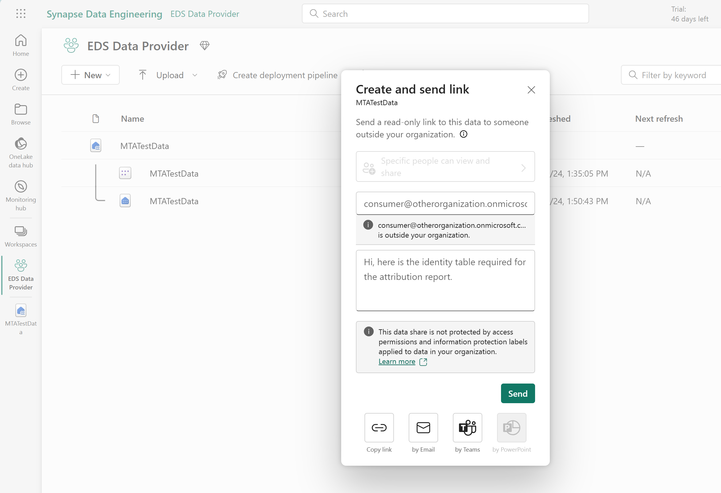Click the diamond premium icon beside workspace title

pyautogui.click(x=204, y=46)
